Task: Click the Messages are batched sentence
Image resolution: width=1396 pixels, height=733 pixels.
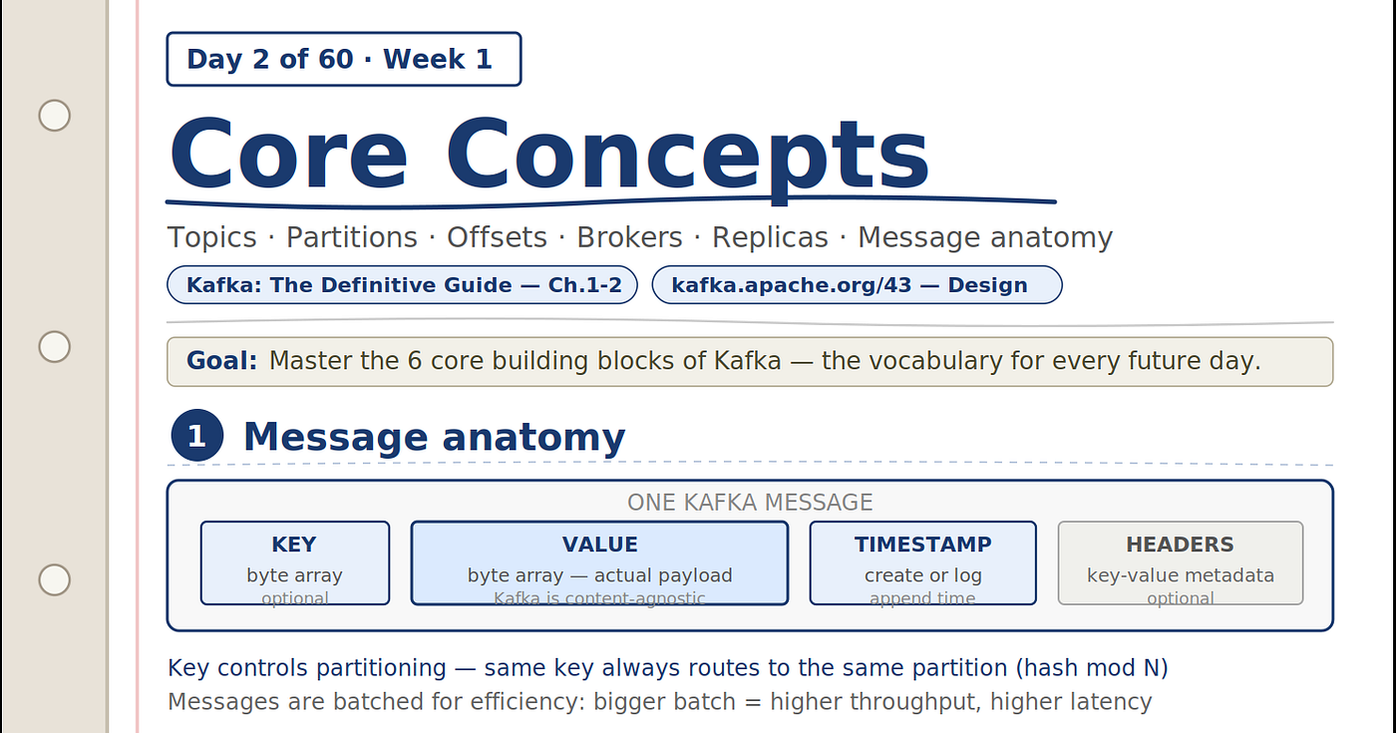Action: click(x=660, y=702)
